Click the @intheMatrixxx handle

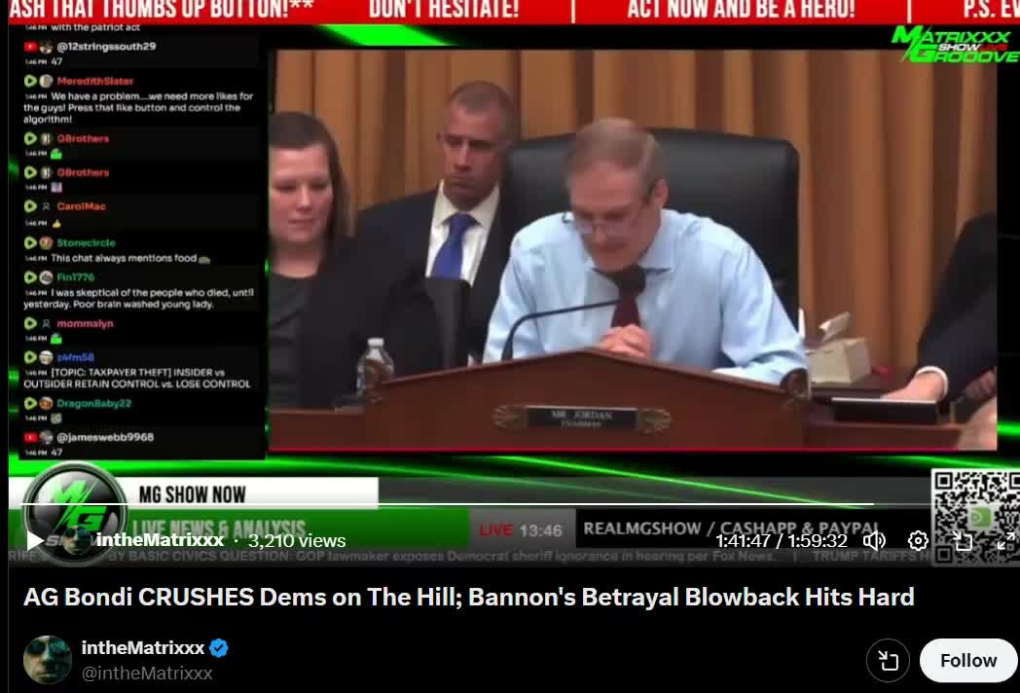point(147,673)
